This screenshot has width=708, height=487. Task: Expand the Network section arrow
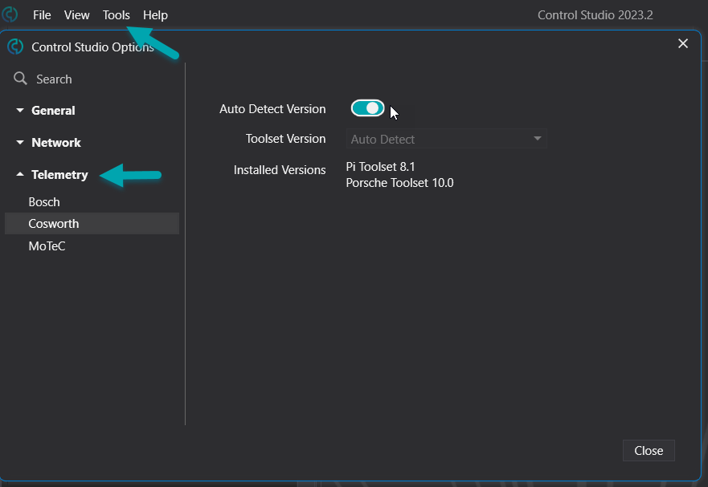click(20, 142)
